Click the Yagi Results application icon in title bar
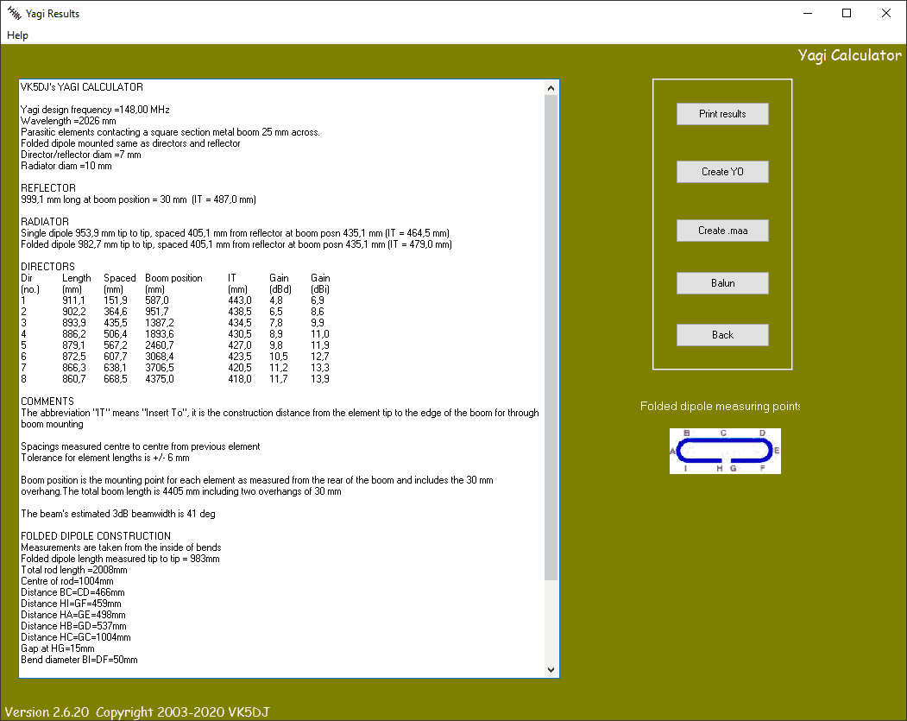Screen dimensions: 907x721 pyautogui.click(x=15, y=13)
